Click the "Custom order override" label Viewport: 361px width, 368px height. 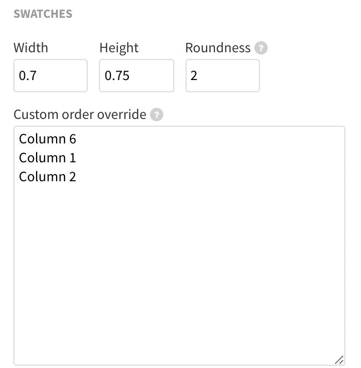point(80,115)
